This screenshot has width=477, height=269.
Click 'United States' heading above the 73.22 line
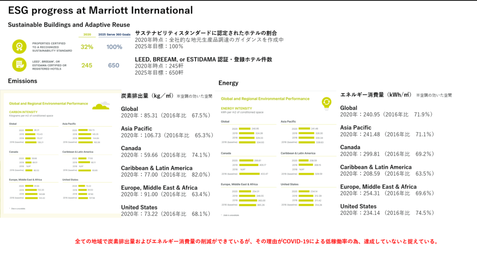pyautogui.click(x=139, y=207)
